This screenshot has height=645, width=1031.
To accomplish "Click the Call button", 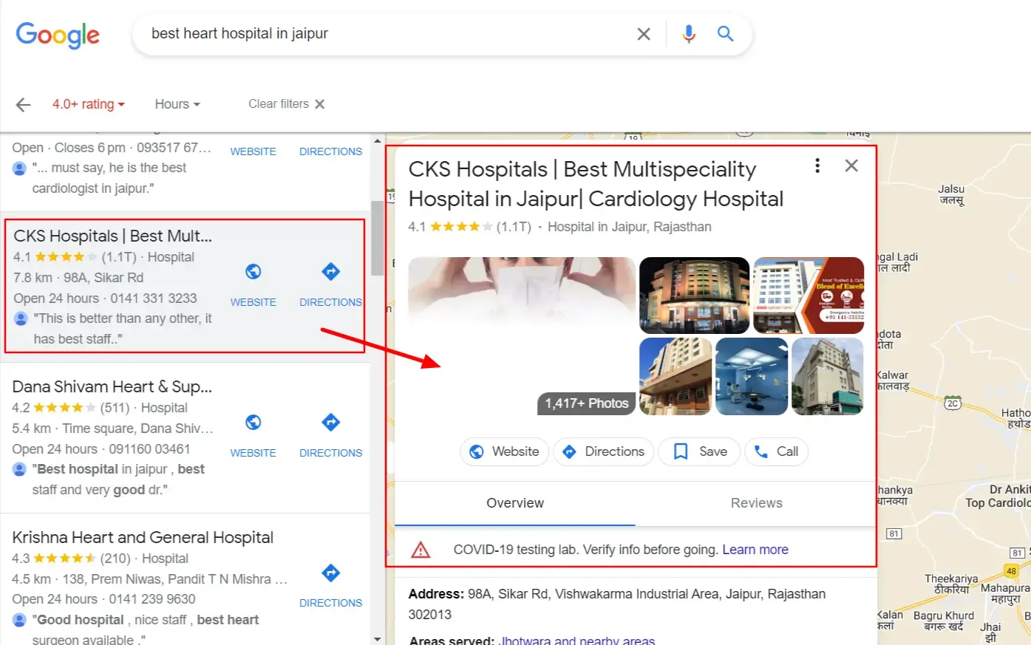I will (776, 451).
